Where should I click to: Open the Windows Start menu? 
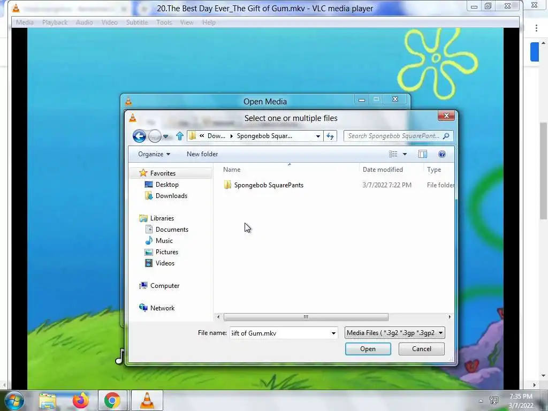(14, 400)
